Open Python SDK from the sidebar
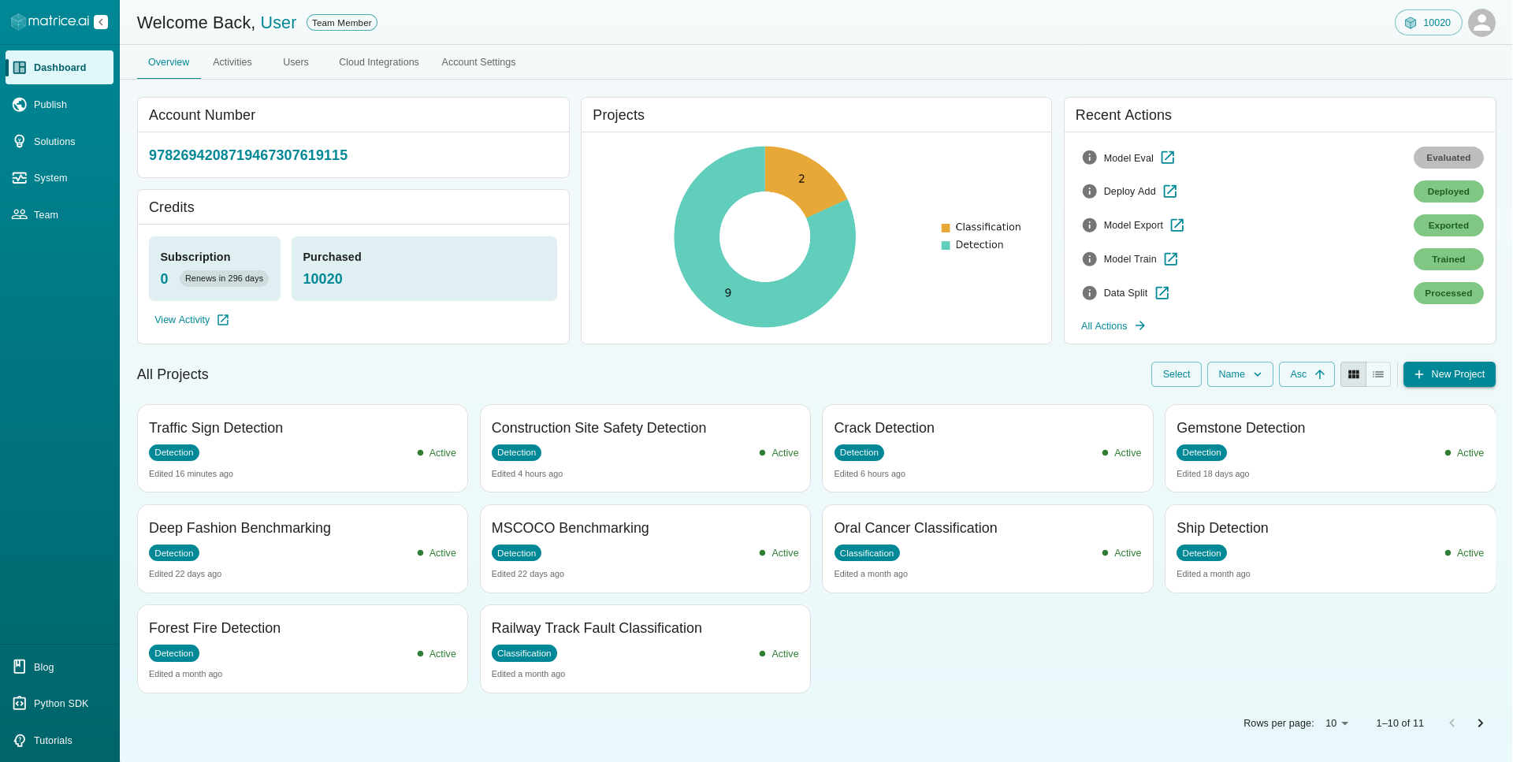 (60, 704)
